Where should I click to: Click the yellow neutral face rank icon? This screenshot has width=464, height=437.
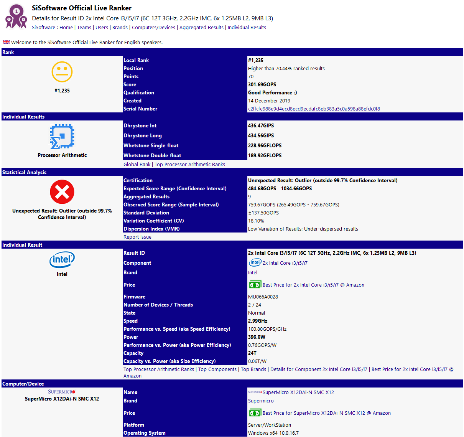click(x=62, y=72)
